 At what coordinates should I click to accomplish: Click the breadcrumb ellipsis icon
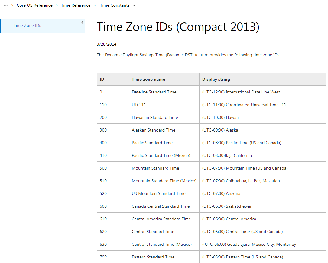[x=6, y=5]
